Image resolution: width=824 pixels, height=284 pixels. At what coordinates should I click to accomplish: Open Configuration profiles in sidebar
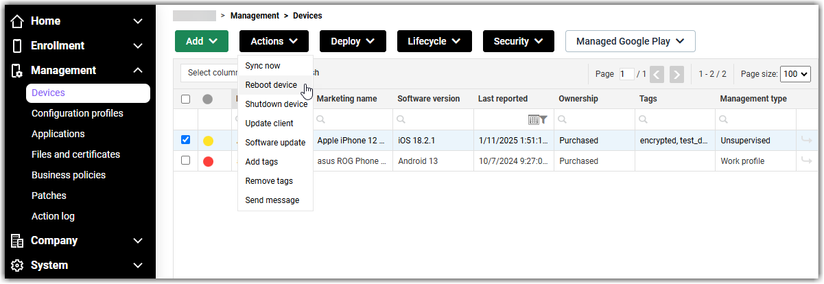[x=78, y=113]
